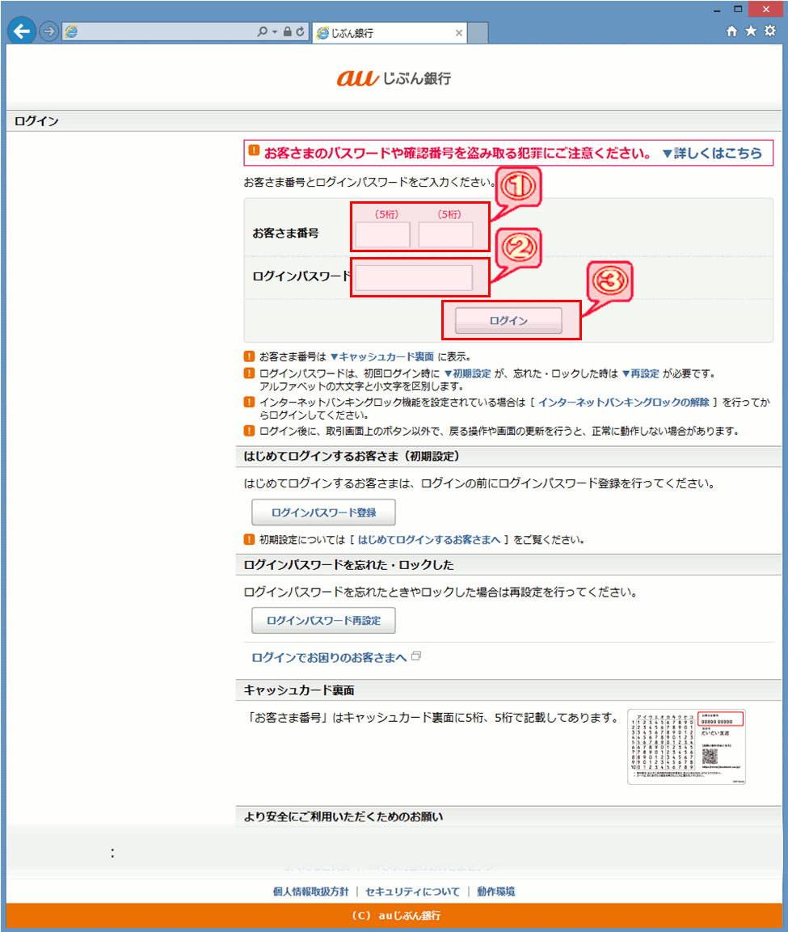The width and height of the screenshot is (788, 932).
Task: Click the au じぶん銀行 logo
Action: click(x=394, y=78)
